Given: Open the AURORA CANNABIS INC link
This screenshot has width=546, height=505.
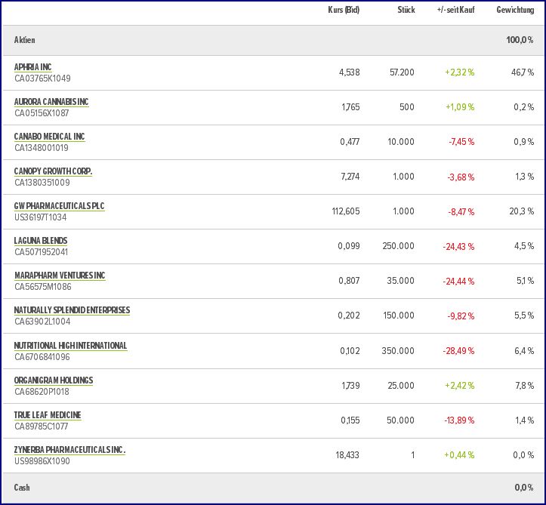Looking at the screenshot, I should tap(51, 102).
